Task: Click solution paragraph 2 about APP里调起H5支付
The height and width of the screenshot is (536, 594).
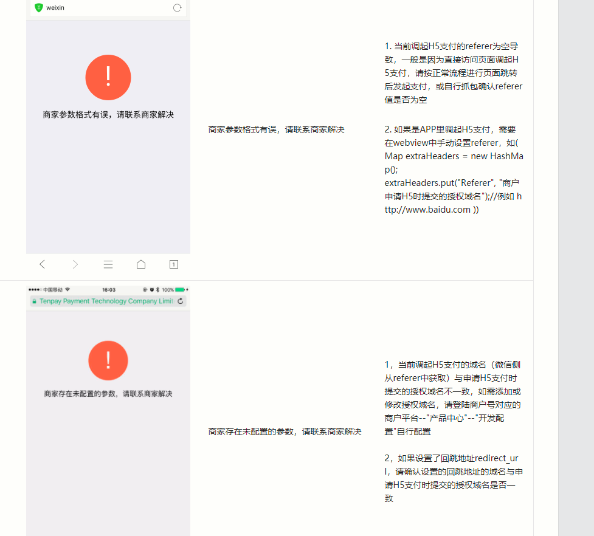Action: (x=454, y=169)
